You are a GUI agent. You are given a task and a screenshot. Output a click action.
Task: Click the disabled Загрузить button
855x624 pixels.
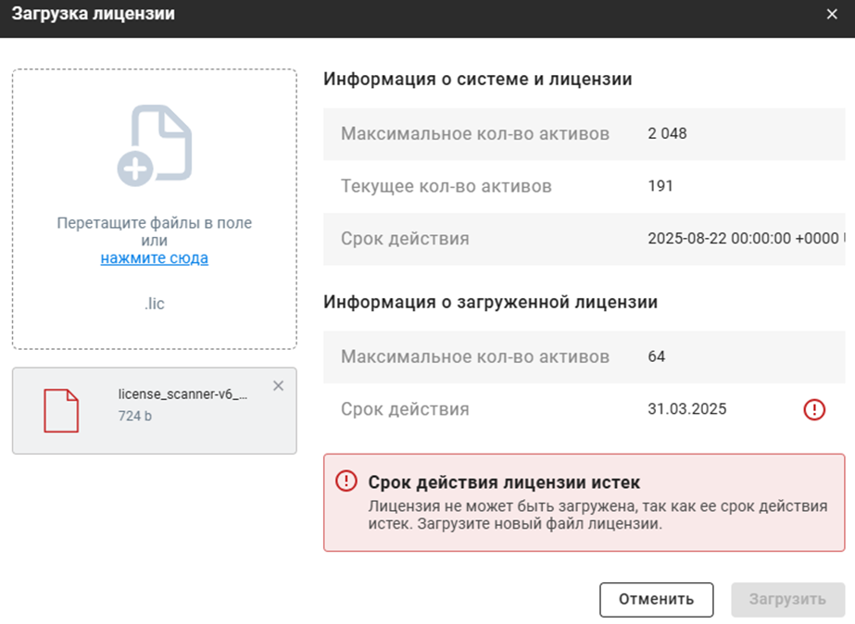tap(787, 600)
